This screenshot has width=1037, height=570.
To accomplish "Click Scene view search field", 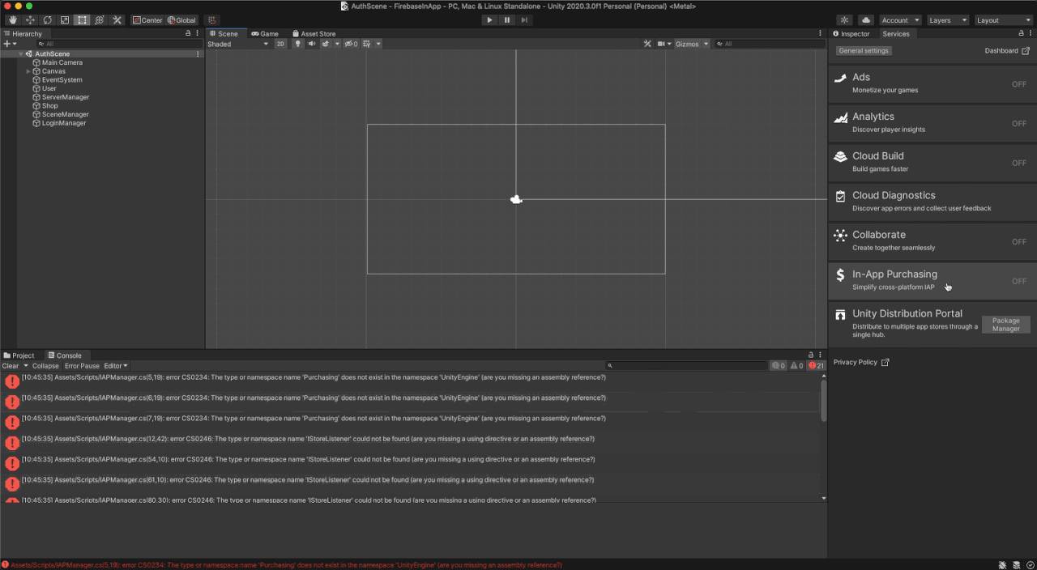I will 770,44.
